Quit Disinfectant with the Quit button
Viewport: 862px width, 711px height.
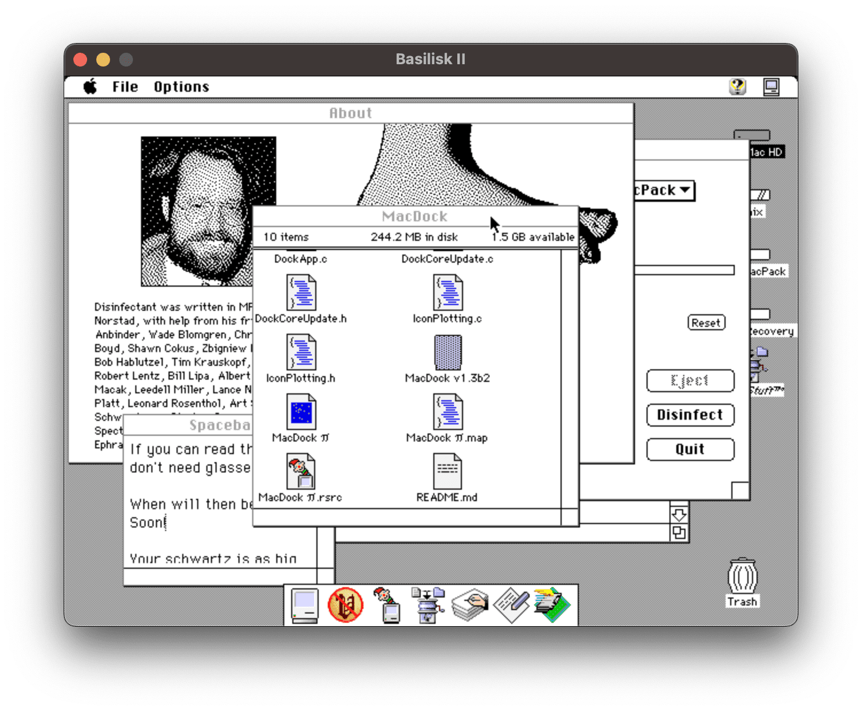[x=690, y=450]
